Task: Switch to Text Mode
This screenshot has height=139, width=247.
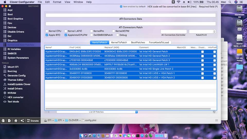Action: [x=13, y=102]
